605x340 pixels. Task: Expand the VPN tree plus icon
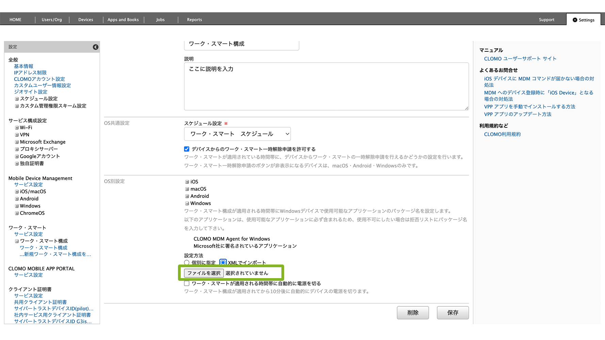(x=17, y=135)
